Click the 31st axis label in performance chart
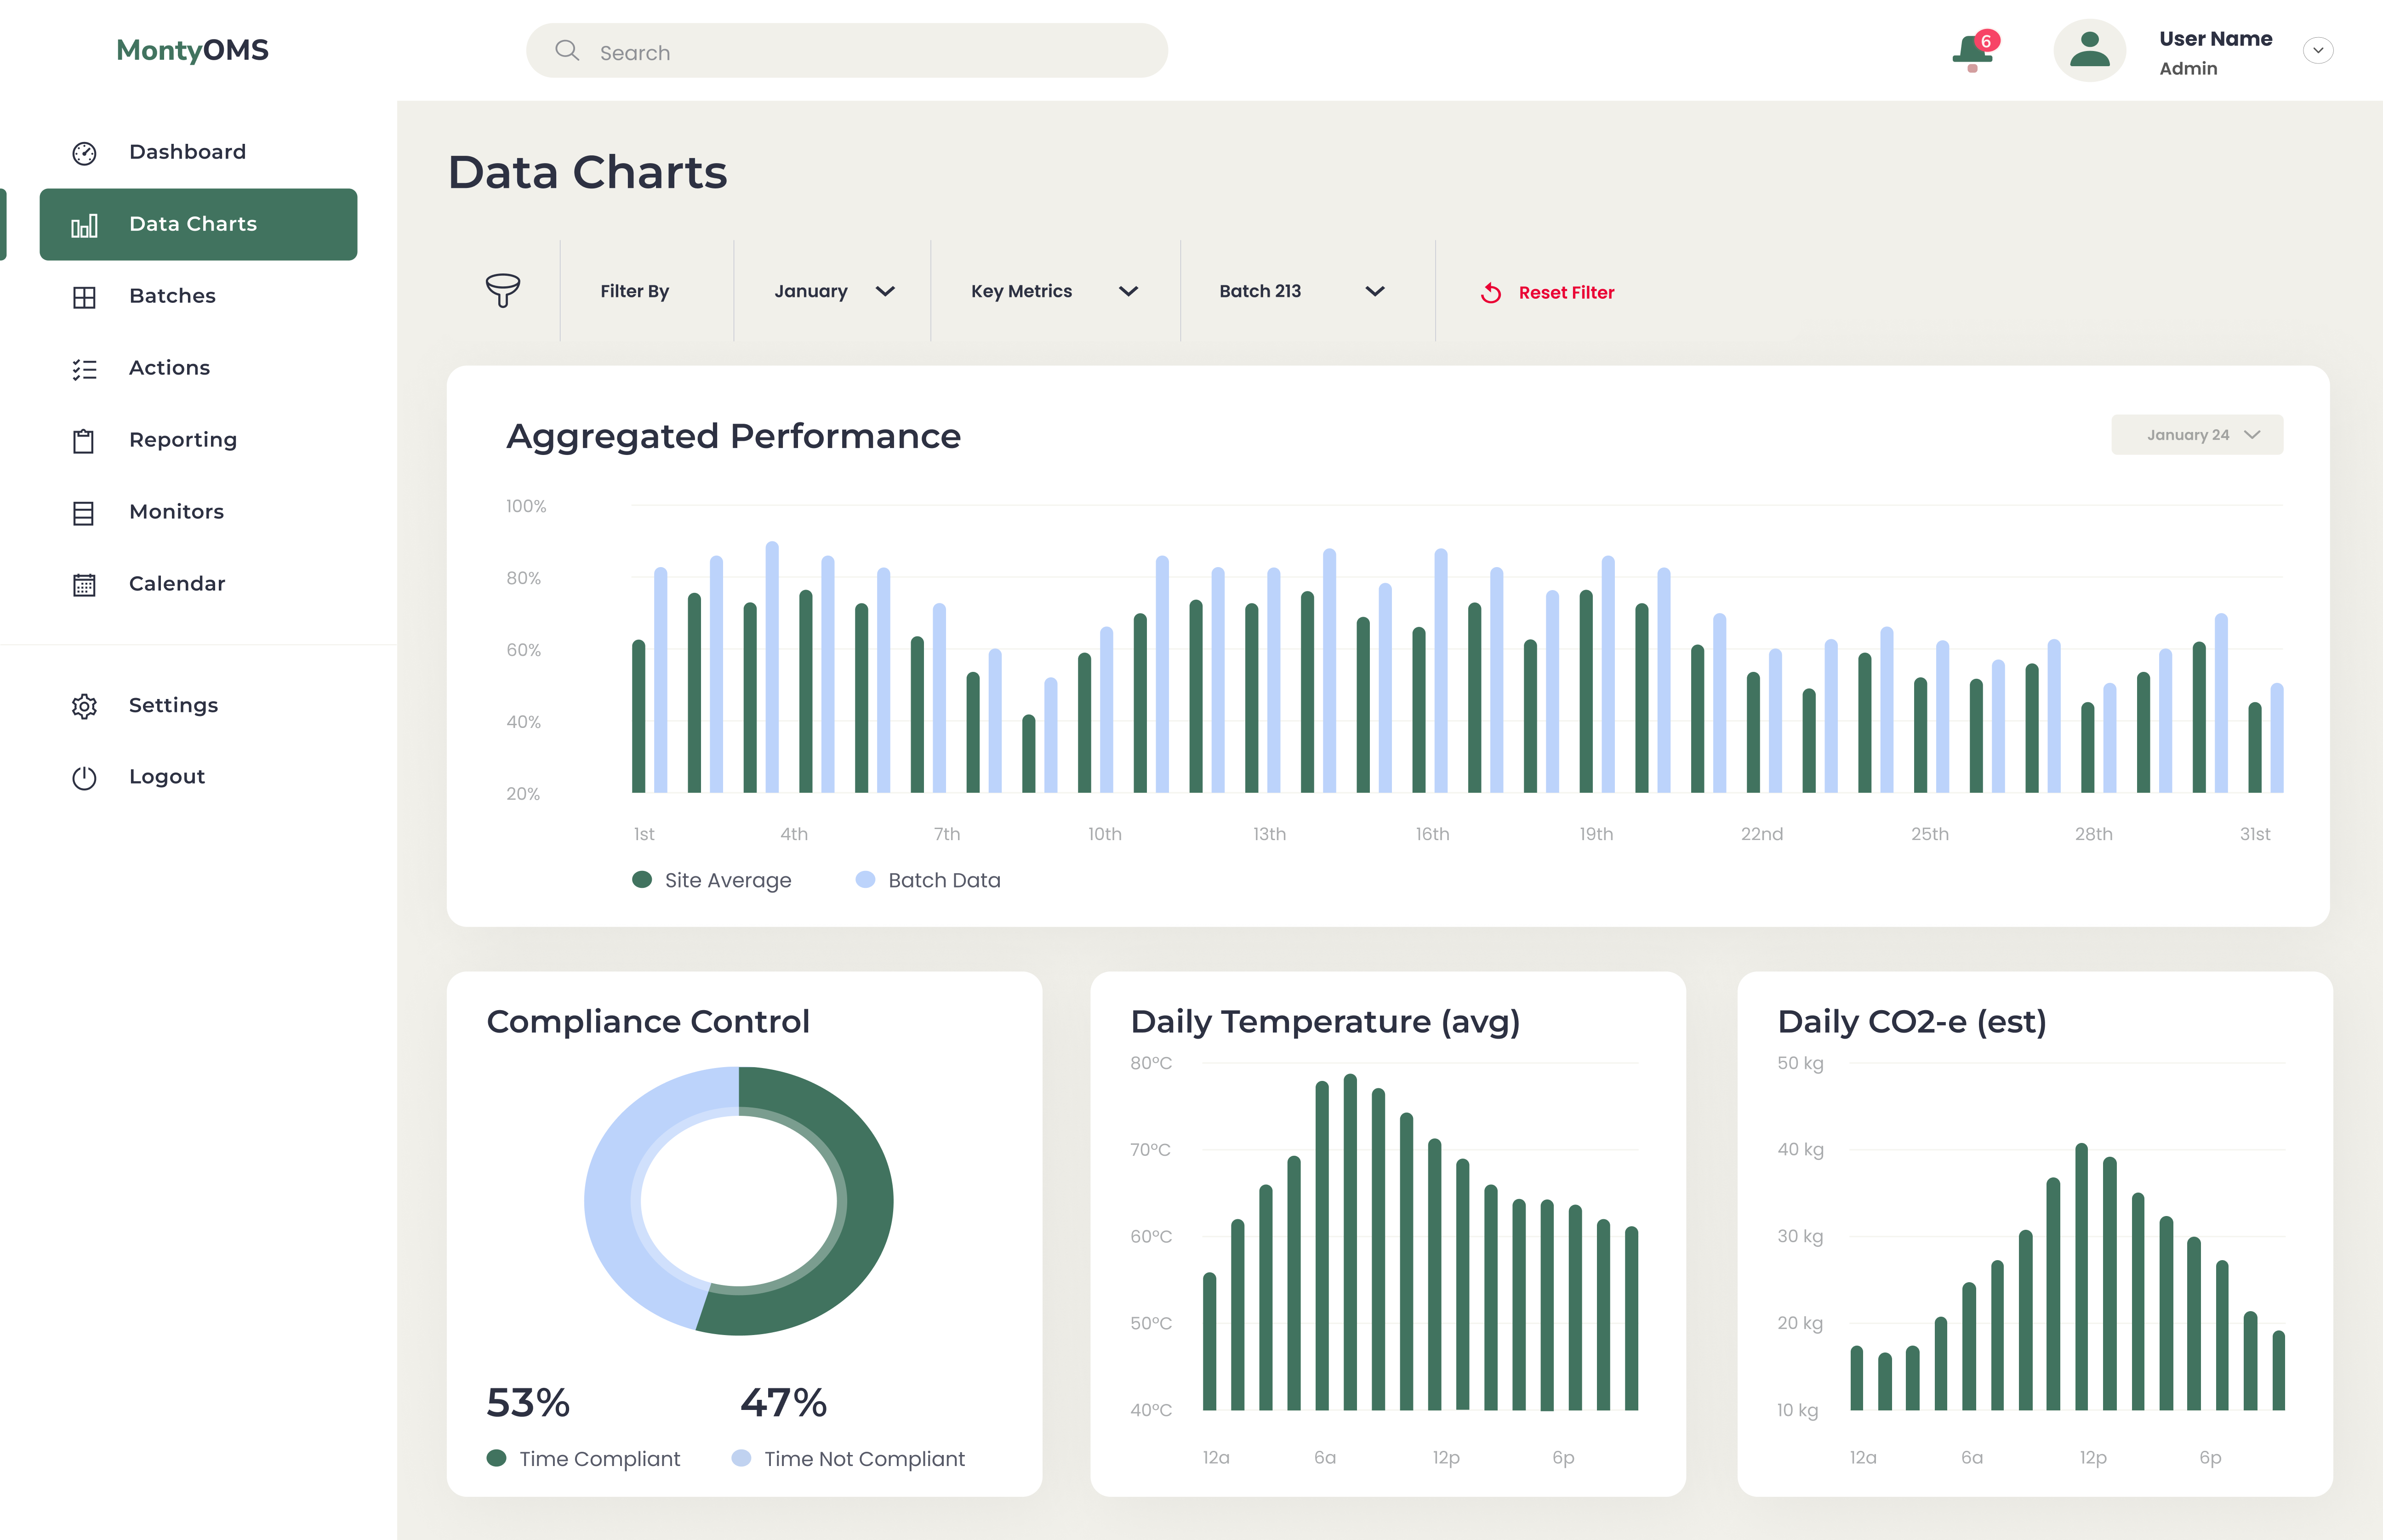Screen dimensions: 2383x1540 pos(2255,834)
